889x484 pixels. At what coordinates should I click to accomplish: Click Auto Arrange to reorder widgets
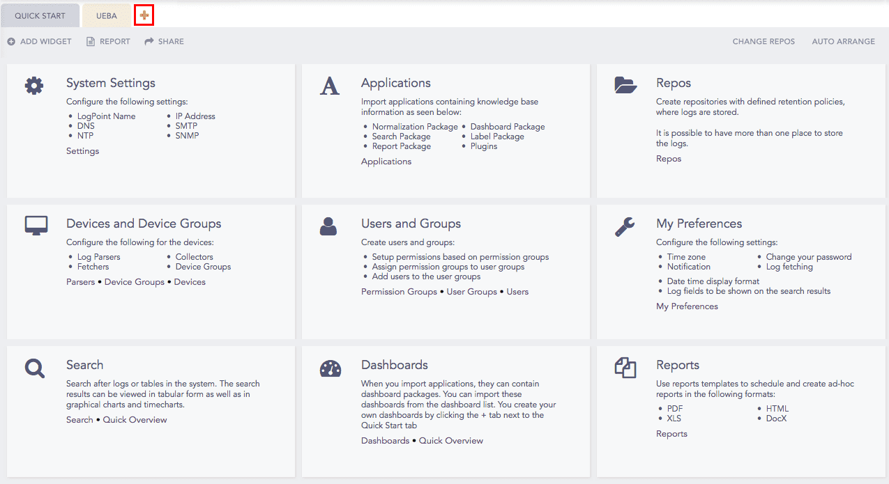pos(843,42)
